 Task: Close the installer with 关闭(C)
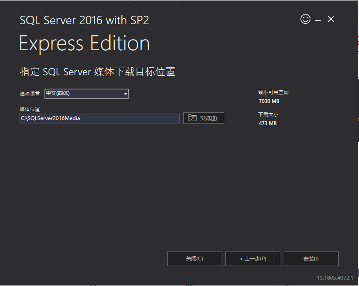tap(194, 258)
